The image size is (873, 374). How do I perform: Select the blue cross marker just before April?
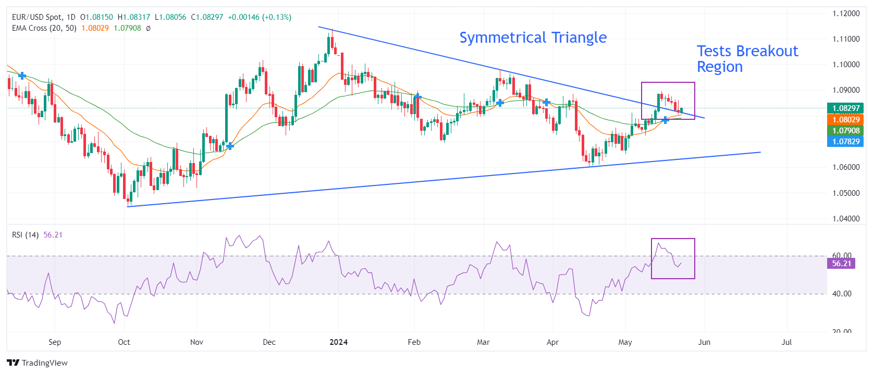546,102
